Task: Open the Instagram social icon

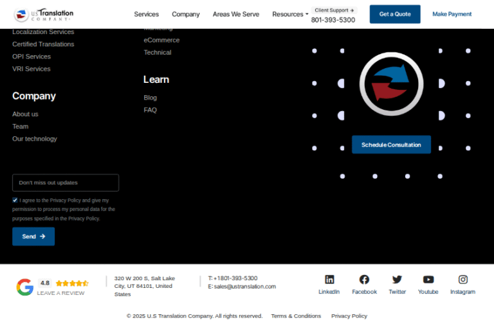Action: [x=462, y=280]
